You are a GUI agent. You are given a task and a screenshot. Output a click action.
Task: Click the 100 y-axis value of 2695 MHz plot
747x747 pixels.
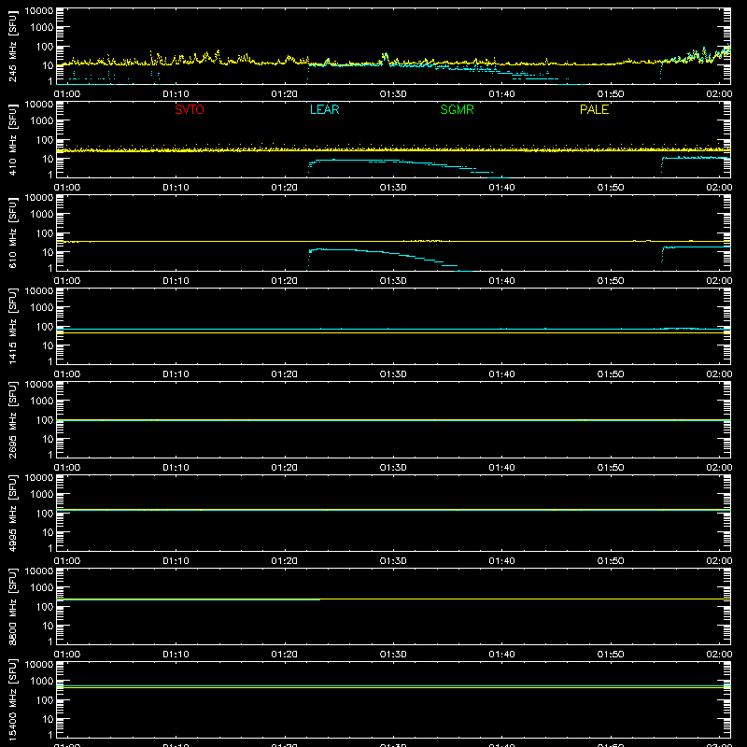(45, 420)
